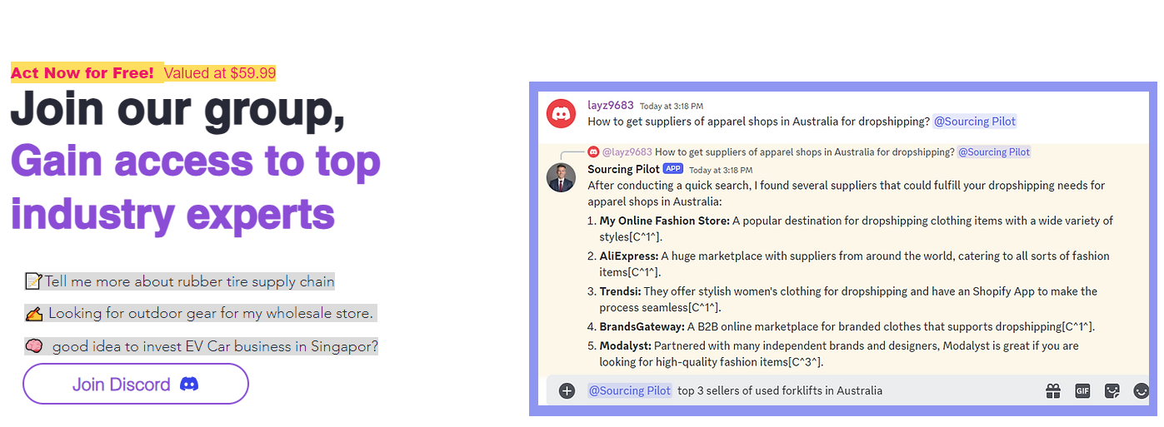Click 'industry experts' heading line

point(172,216)
